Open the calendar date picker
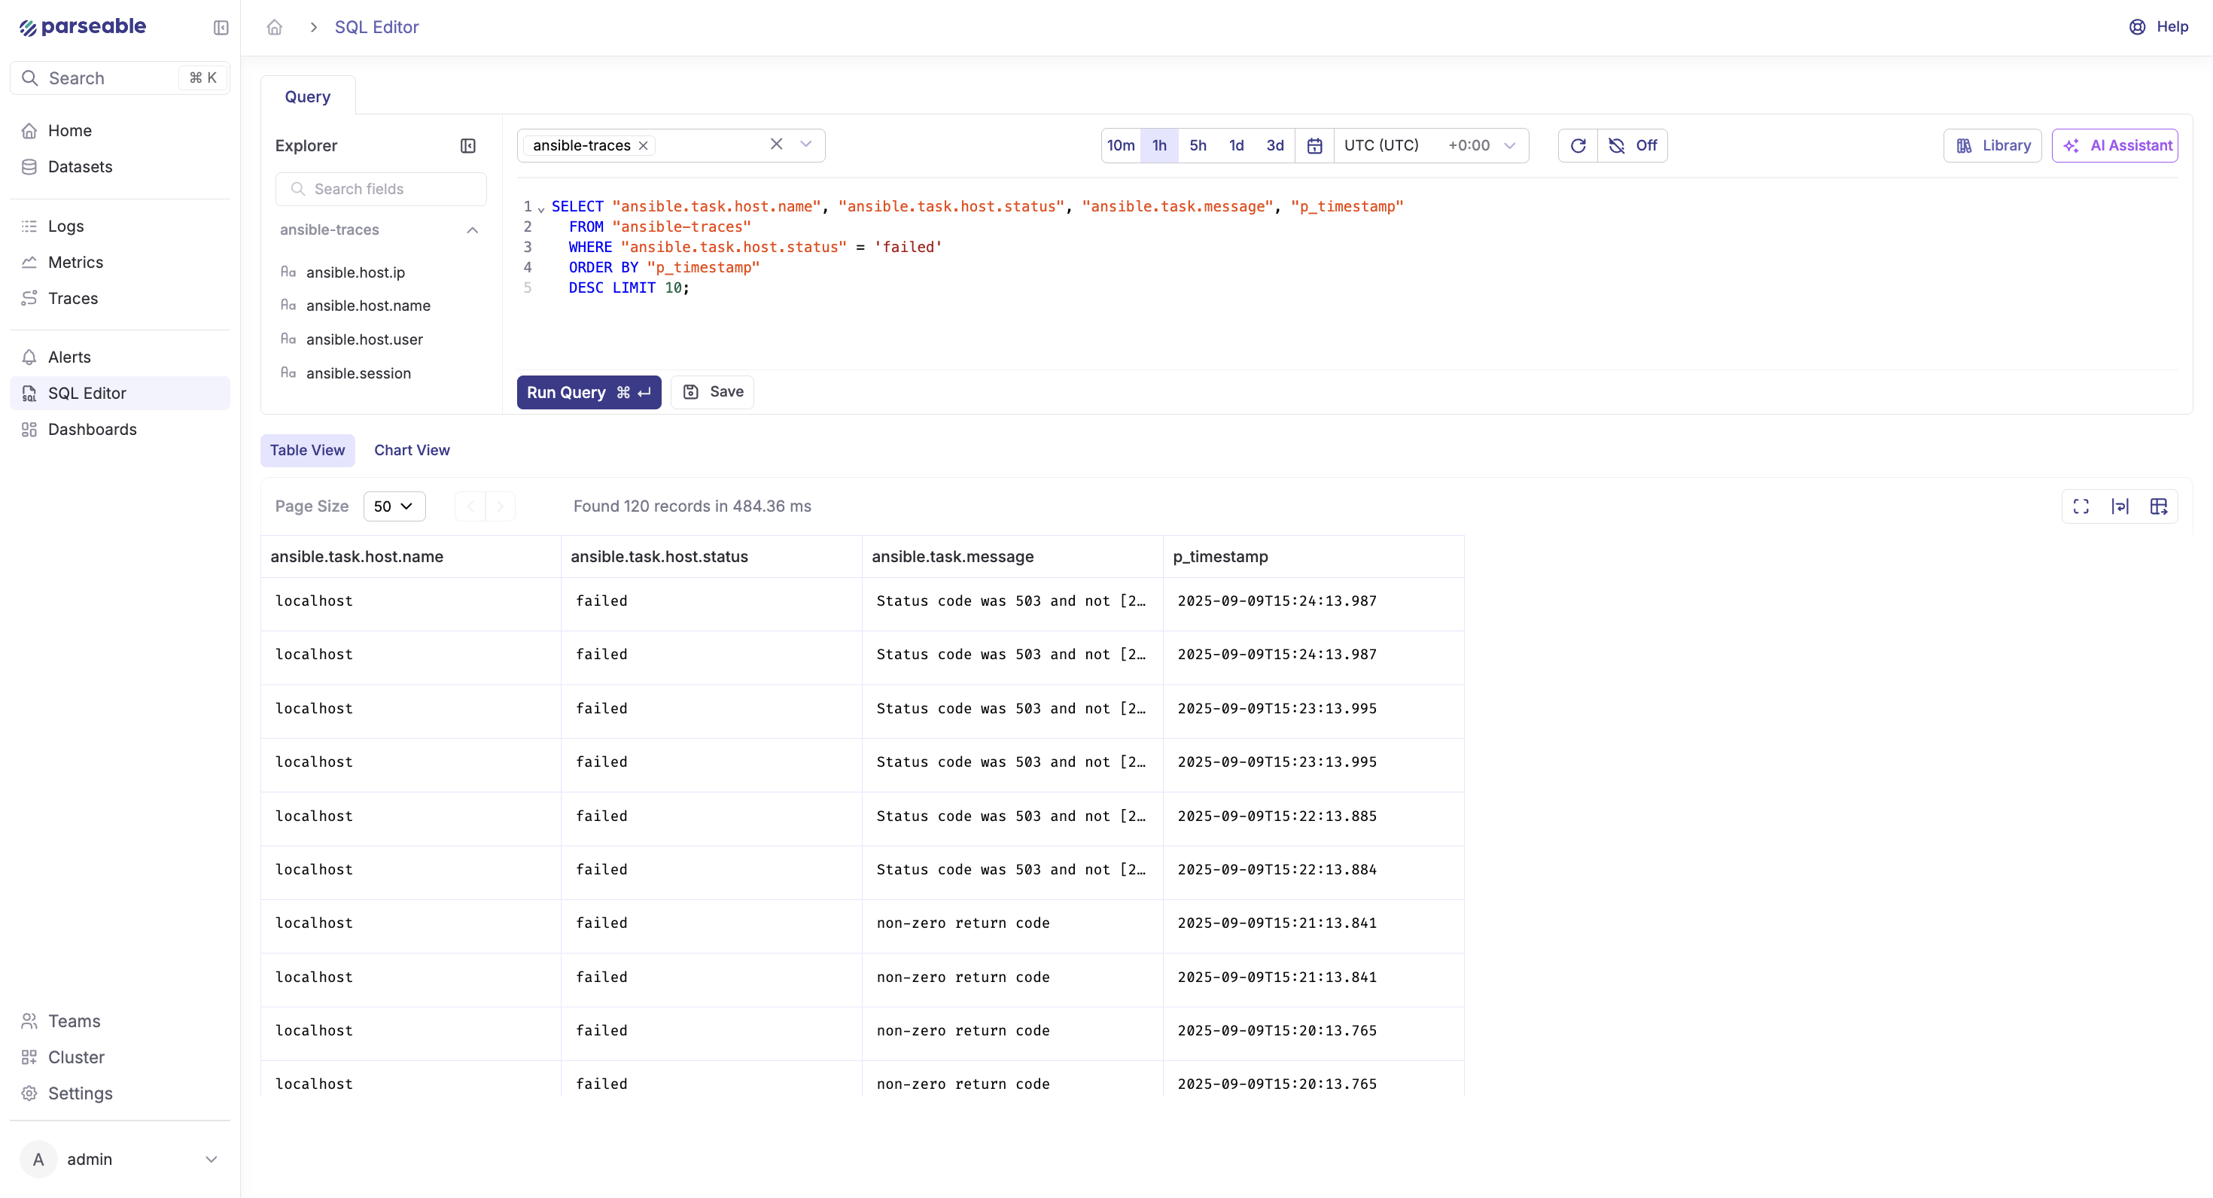The image size is (2213, 1198). pyautogui.click(x=1314, y=146)
